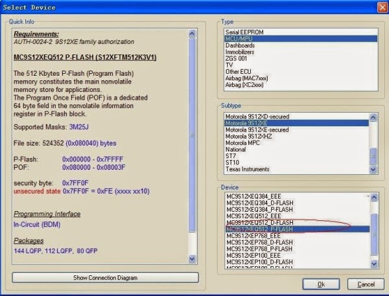Select National subtype
The width and height of the screenshot is (389, 296).
297,150
